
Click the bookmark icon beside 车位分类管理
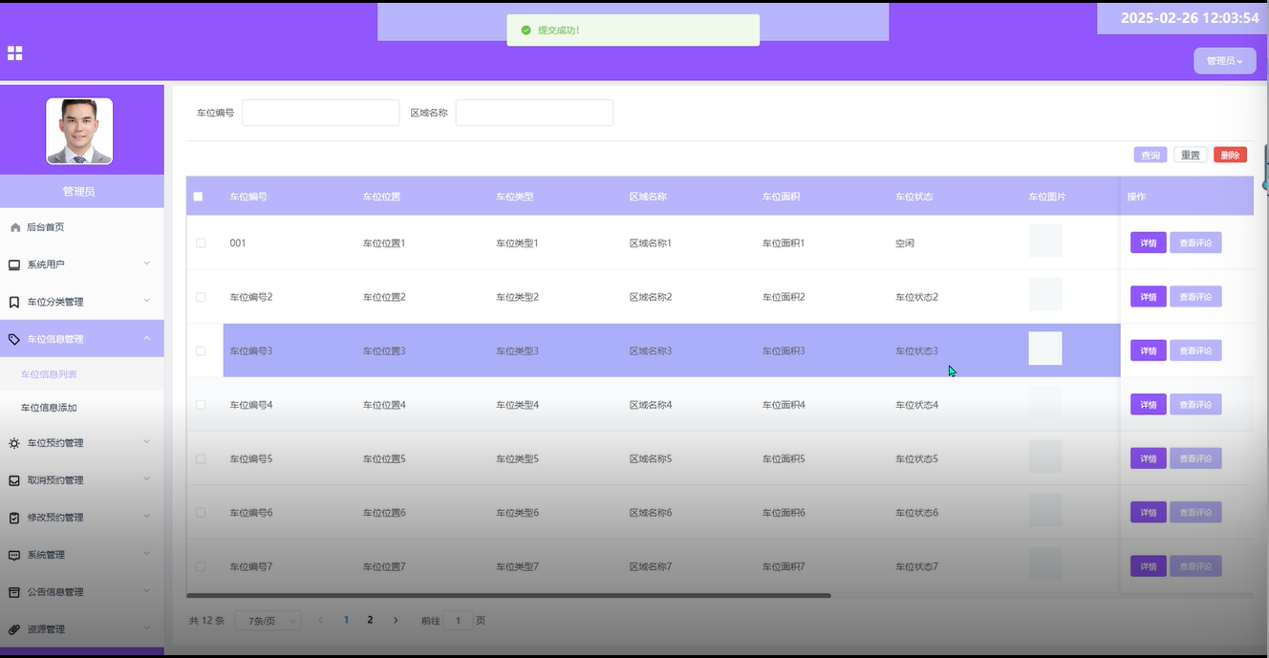pos(14,302)
